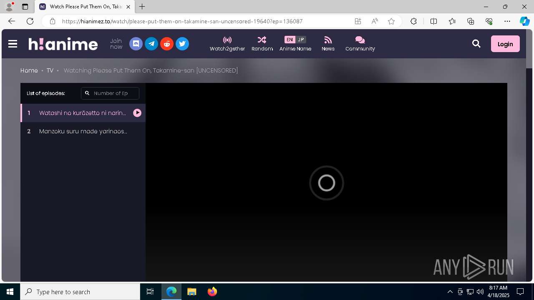The width and height of the screenshot is (534, 300).
Task: Open the hamburger menu on HiAnime
Action: (13, 44)
